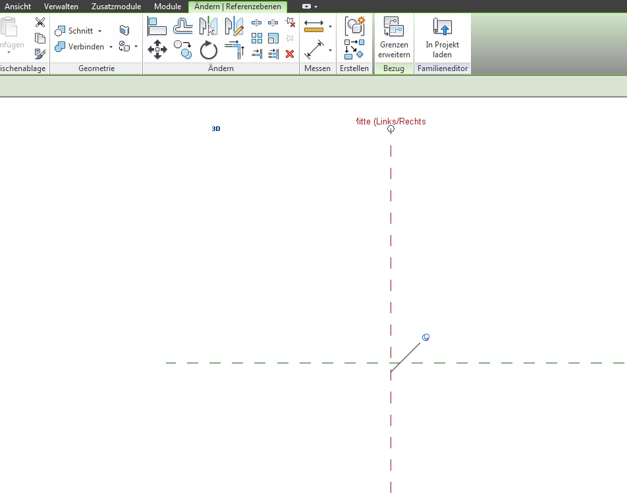
Task: Click the Messen panel title
Action: [x=317, y=68]
